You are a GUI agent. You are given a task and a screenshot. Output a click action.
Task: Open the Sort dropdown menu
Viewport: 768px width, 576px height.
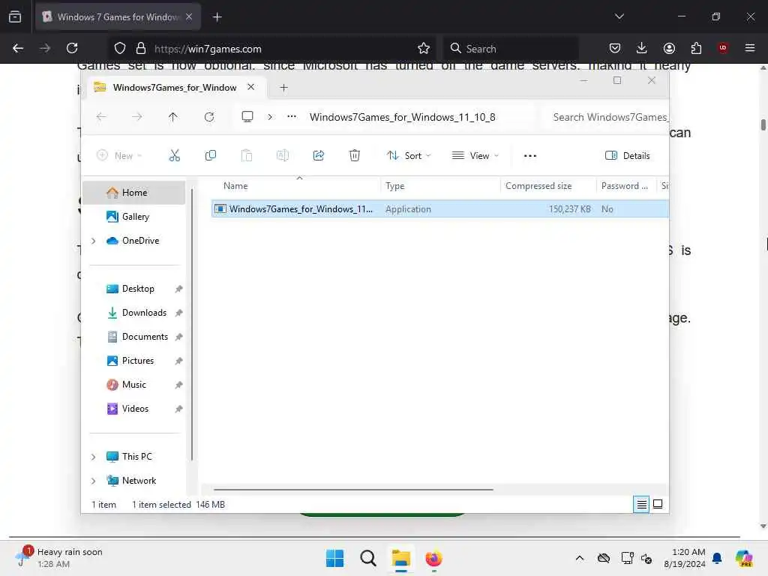409,156
